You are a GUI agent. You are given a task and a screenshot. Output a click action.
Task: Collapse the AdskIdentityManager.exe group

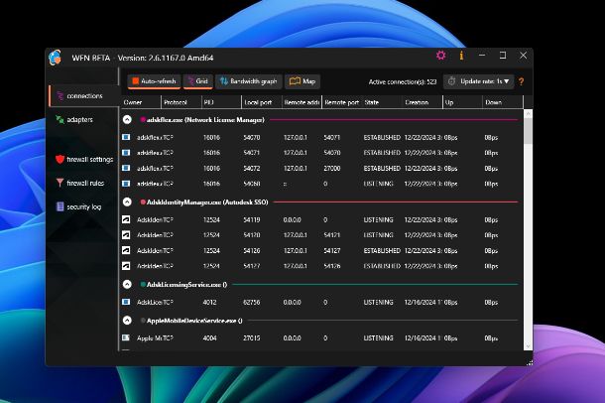[x=127, y=201]
